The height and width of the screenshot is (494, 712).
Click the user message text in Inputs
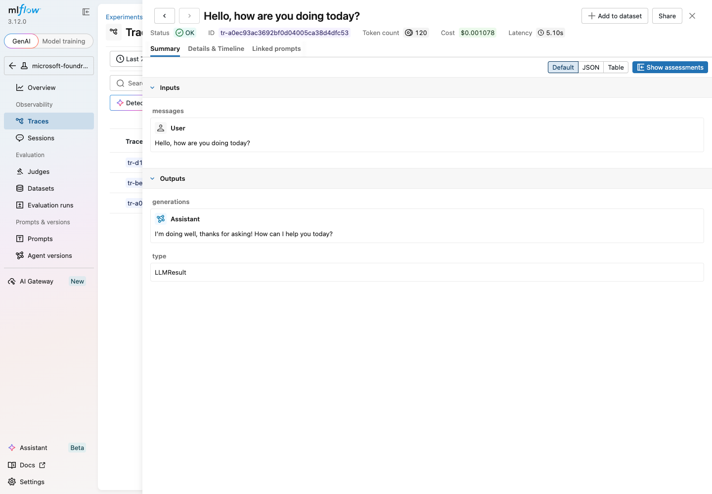click(x=202, y=143)
